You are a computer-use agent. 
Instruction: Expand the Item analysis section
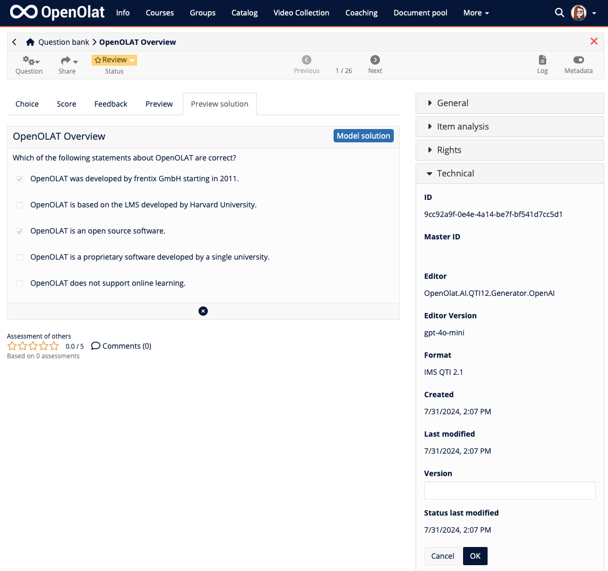tap(463, 127)
